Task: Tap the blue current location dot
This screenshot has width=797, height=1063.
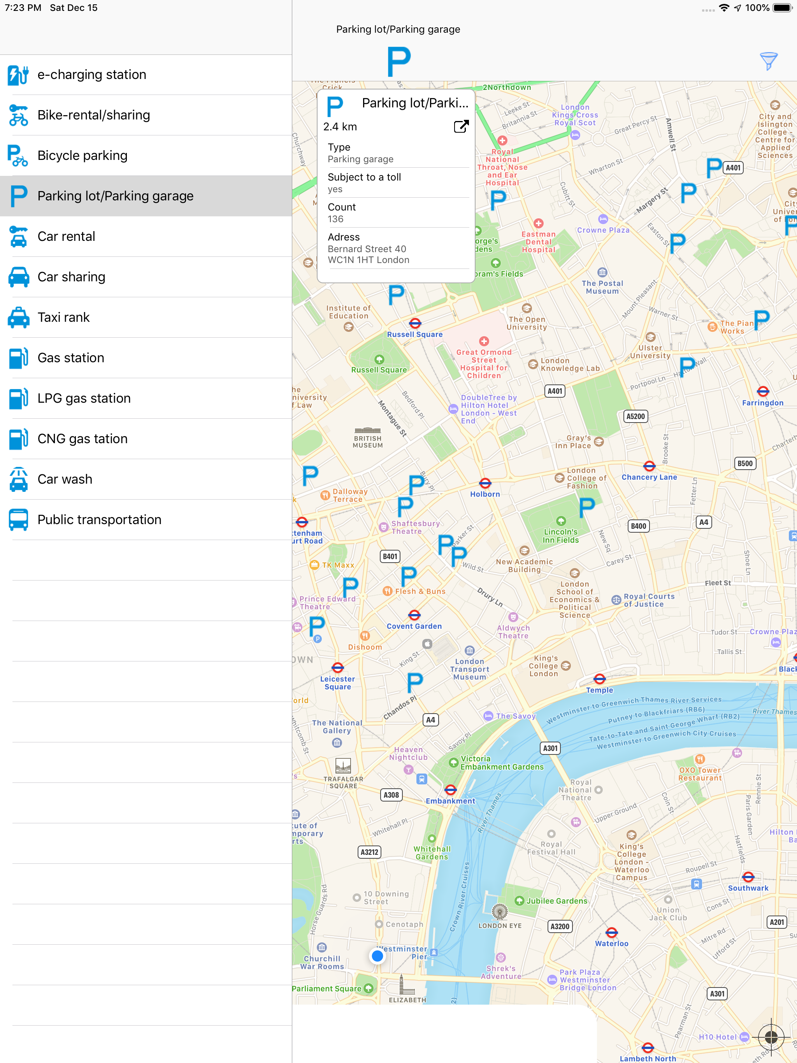Action: [377, 956]
